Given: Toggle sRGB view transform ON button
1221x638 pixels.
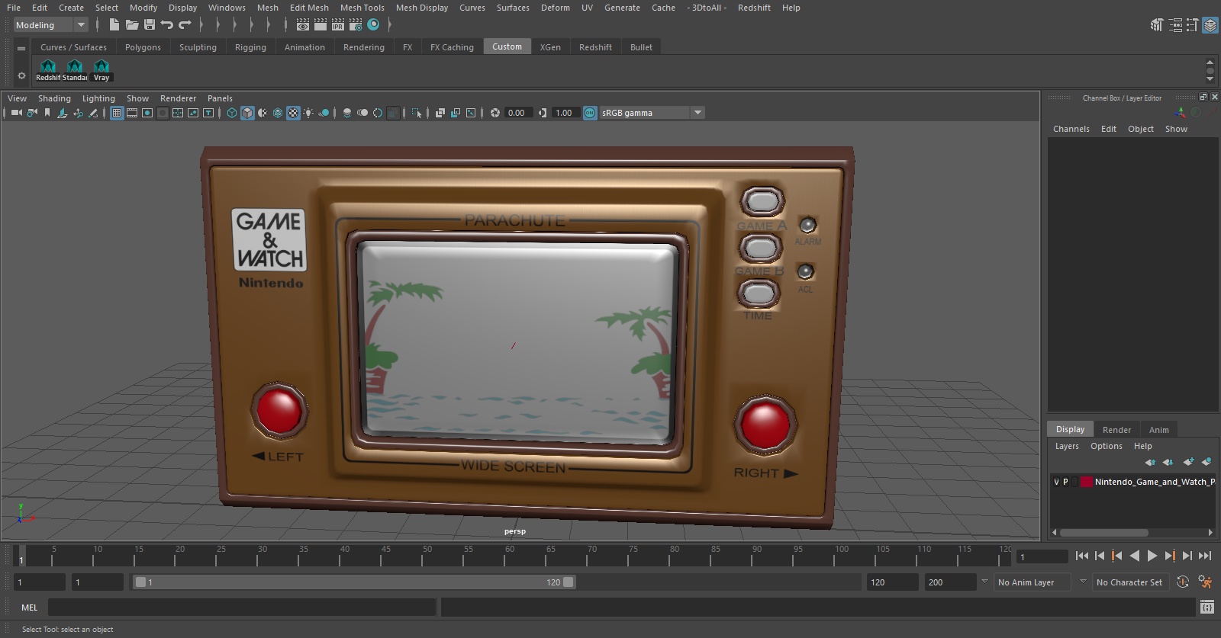Looking at the screenshot, I should click(590, 113).
